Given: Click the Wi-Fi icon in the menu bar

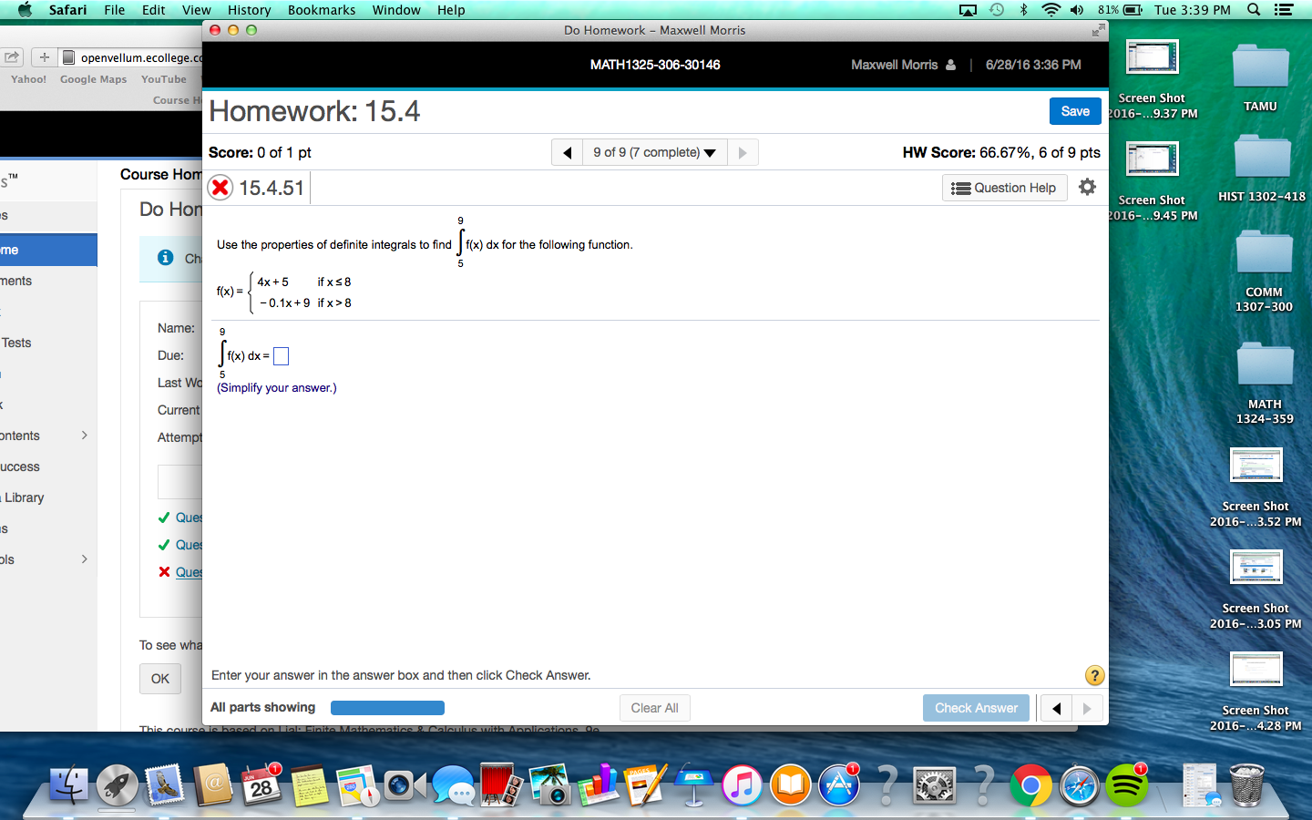Looking at the screenshot, I should [x=1051, y=10].
